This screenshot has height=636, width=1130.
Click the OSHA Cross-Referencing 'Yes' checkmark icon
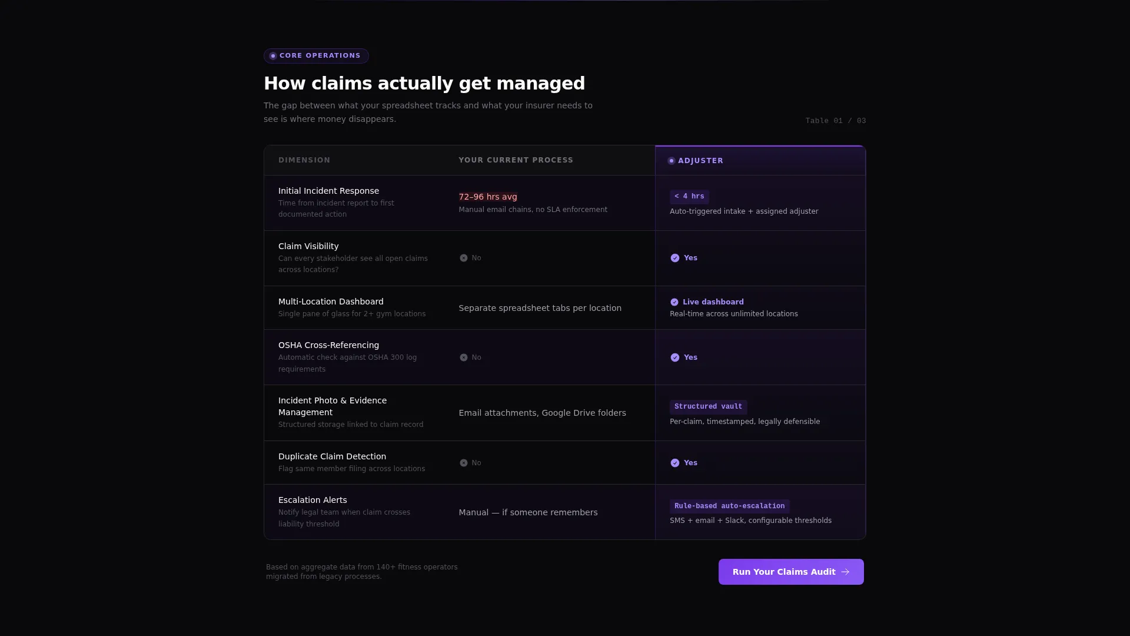[675, 357]
